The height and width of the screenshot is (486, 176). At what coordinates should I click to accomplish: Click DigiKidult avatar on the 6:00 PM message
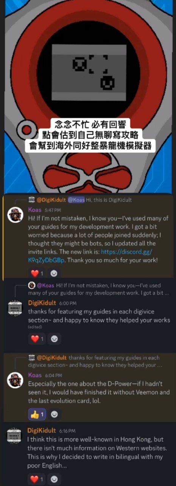(16, 308)
